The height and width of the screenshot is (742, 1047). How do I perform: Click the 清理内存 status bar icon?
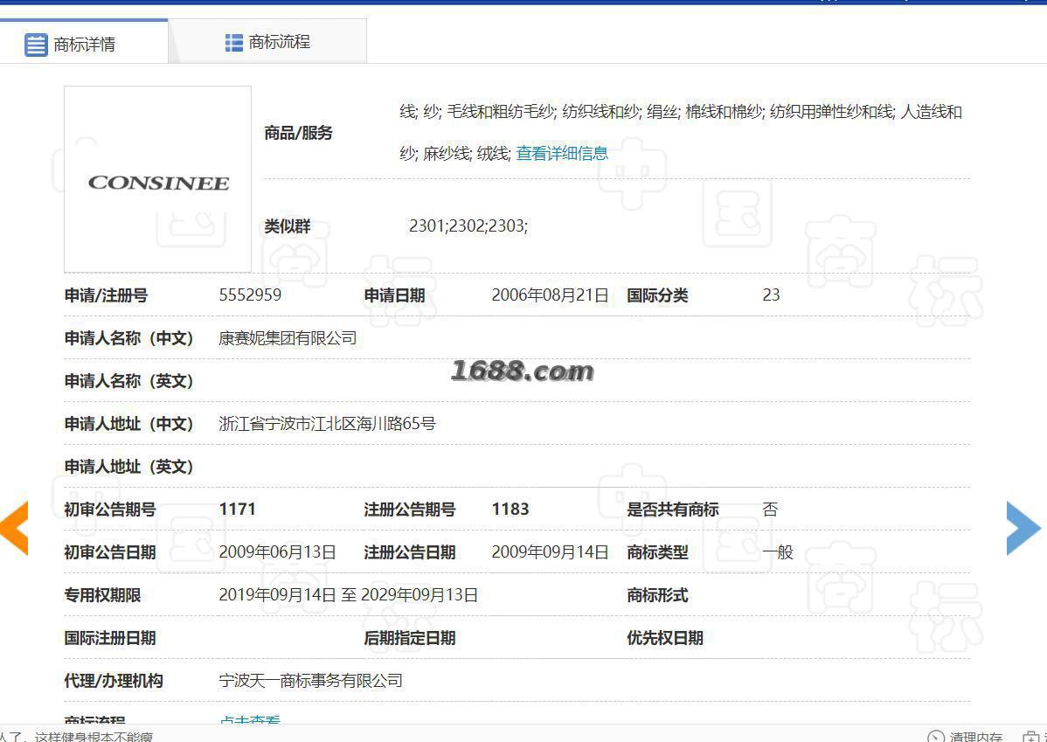936,736
